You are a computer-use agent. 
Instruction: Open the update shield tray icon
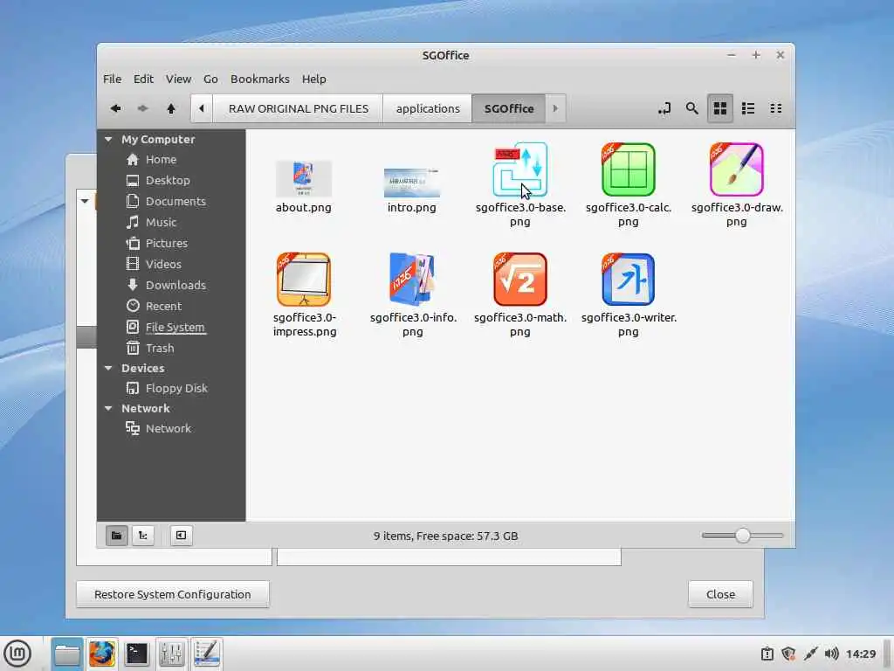click(x=788, y=654)
